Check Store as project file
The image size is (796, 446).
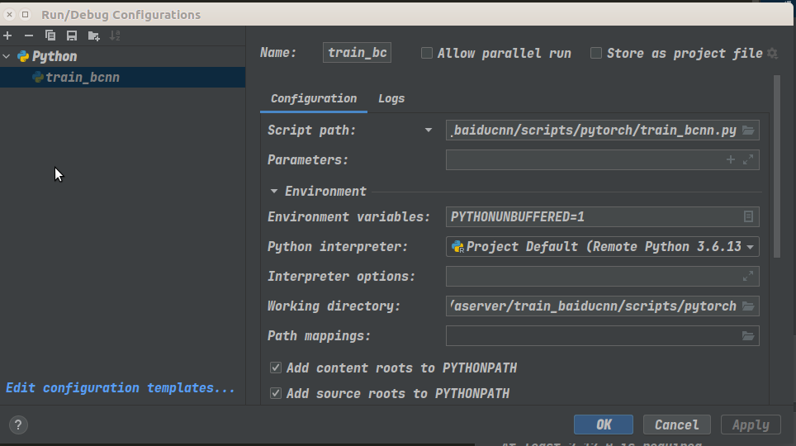pyautogui.click(x=596, y=53)
